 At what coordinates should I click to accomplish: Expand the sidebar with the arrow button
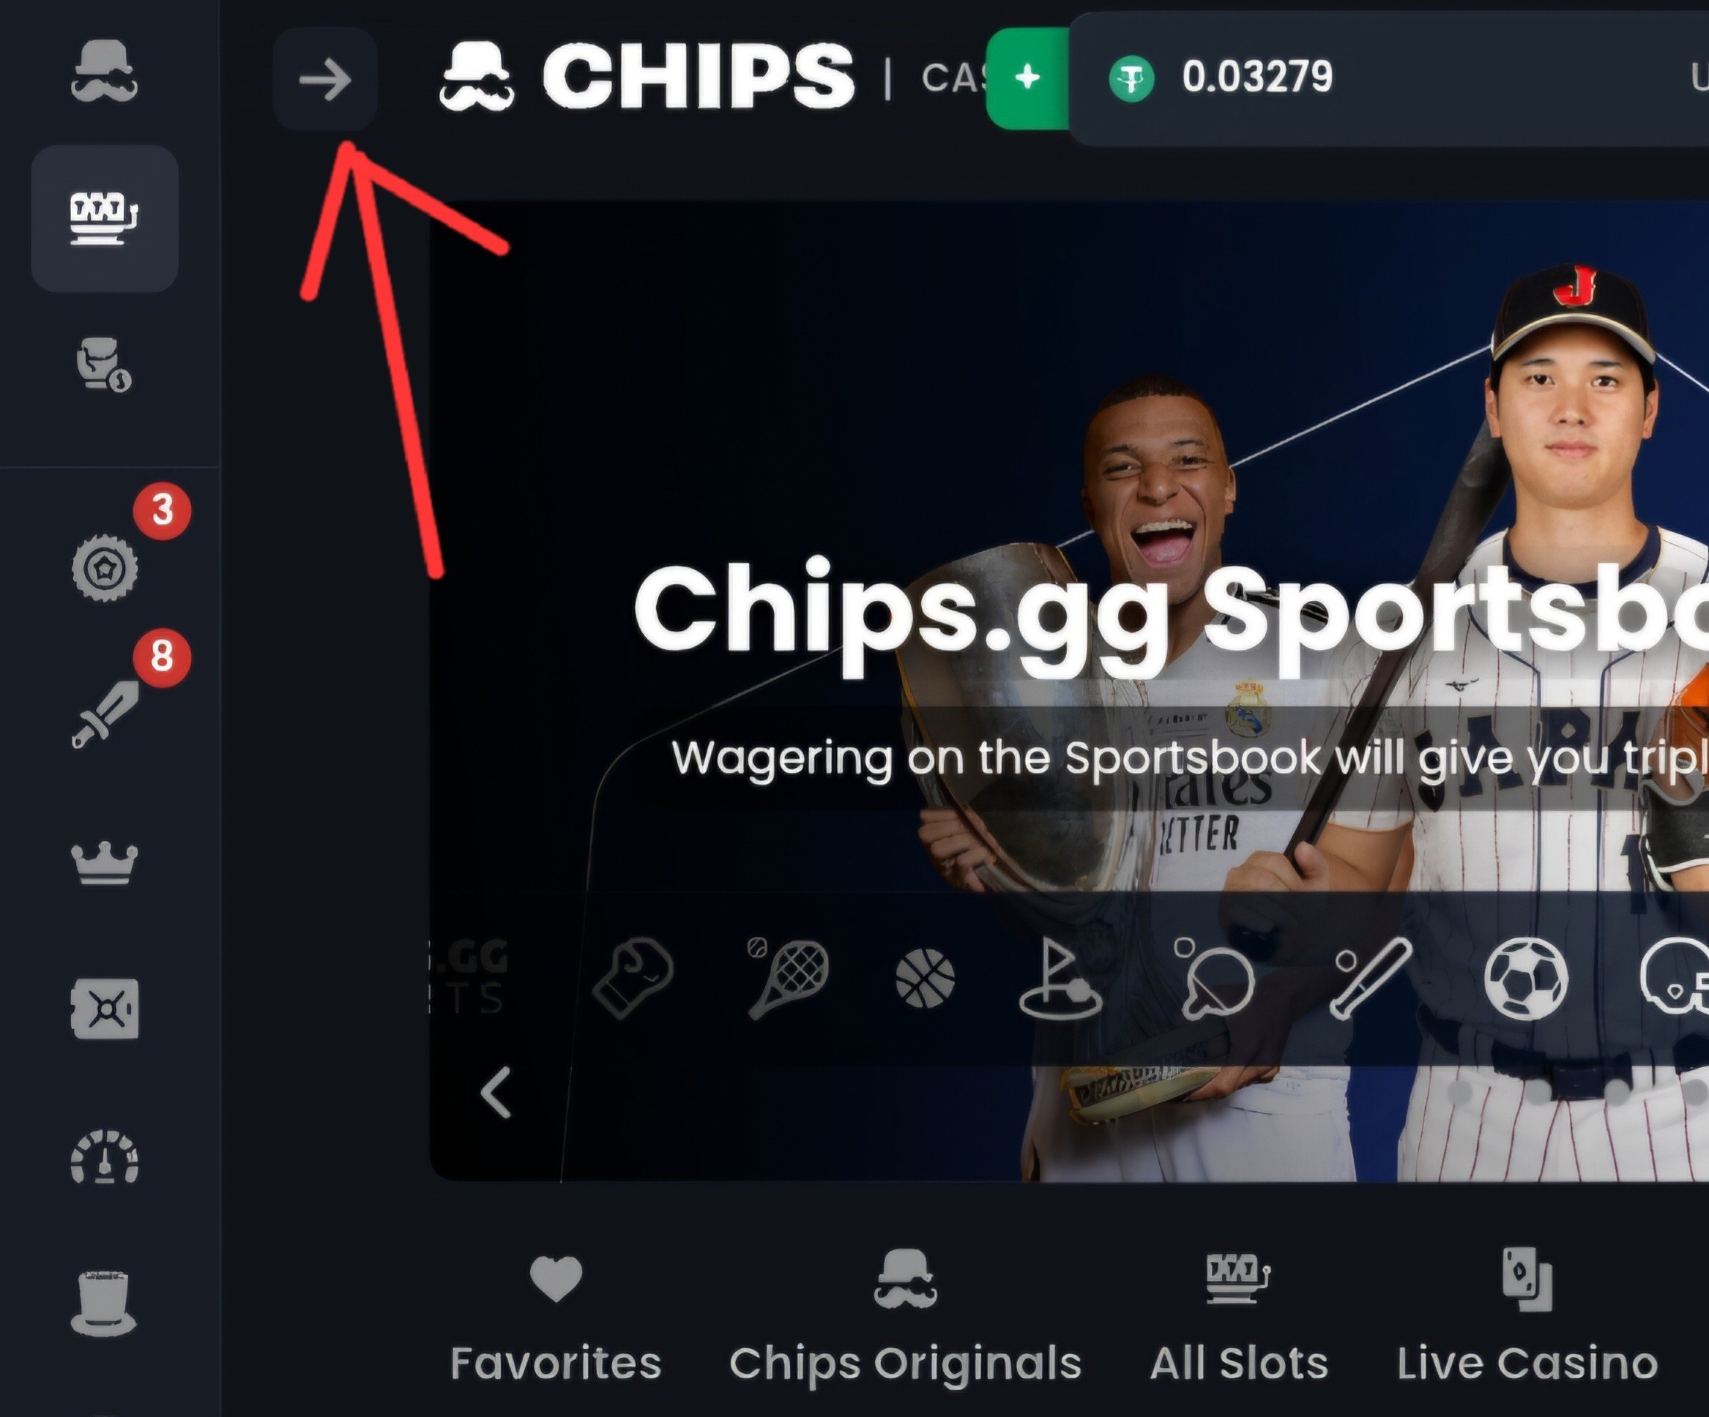(324, 79)
